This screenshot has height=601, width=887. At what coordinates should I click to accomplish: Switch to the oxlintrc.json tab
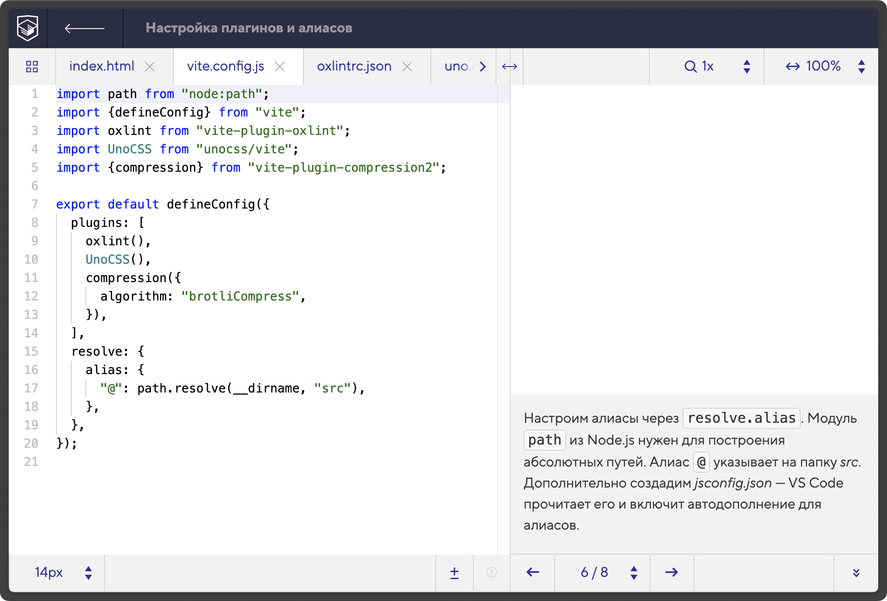pos(354,67)
